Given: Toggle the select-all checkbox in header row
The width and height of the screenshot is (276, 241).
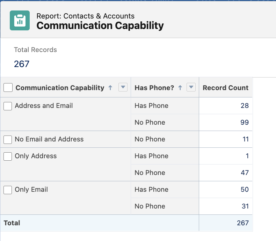Looking at the screenshot, I should click(8, 88).
